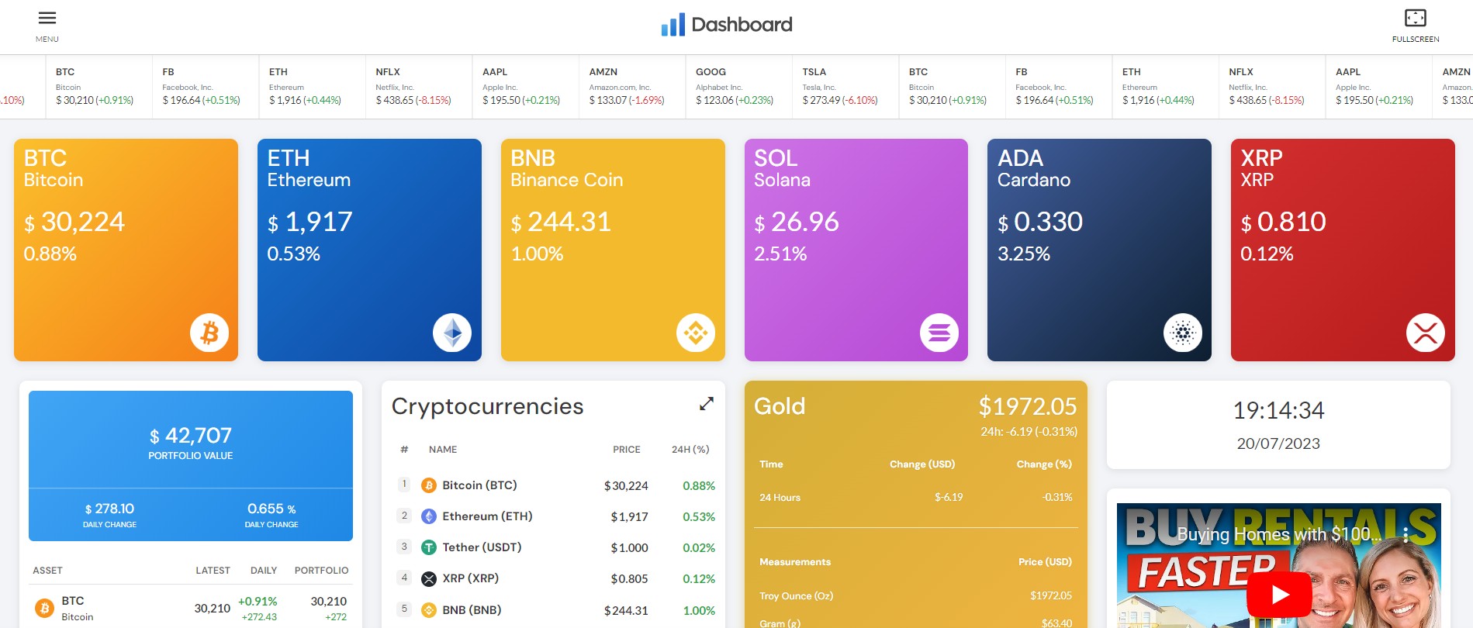
Task: Click Tether icon in Cryptocurrencies table row 3
Action: [x=429, y=547]
